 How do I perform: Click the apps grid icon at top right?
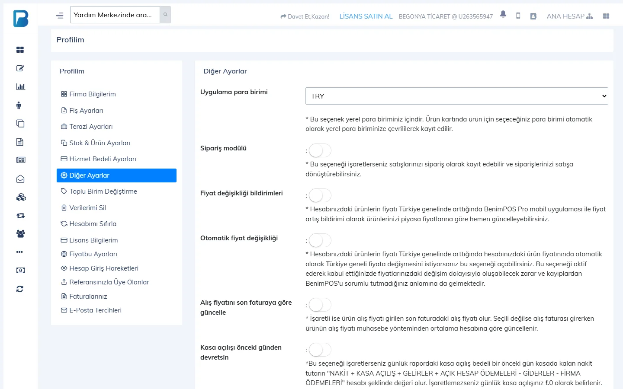tap(606, 16)
